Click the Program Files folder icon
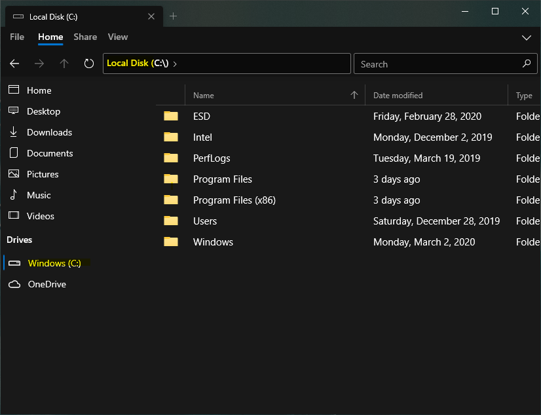The width and height of the screenshot is (541, 415). point(171,179)
